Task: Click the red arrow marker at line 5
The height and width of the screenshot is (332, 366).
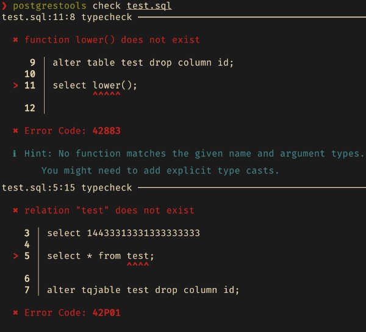Action: 15,256
